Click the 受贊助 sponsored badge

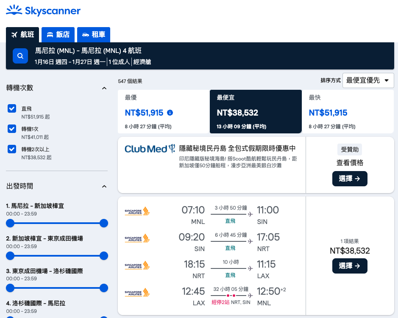[350, 149]
